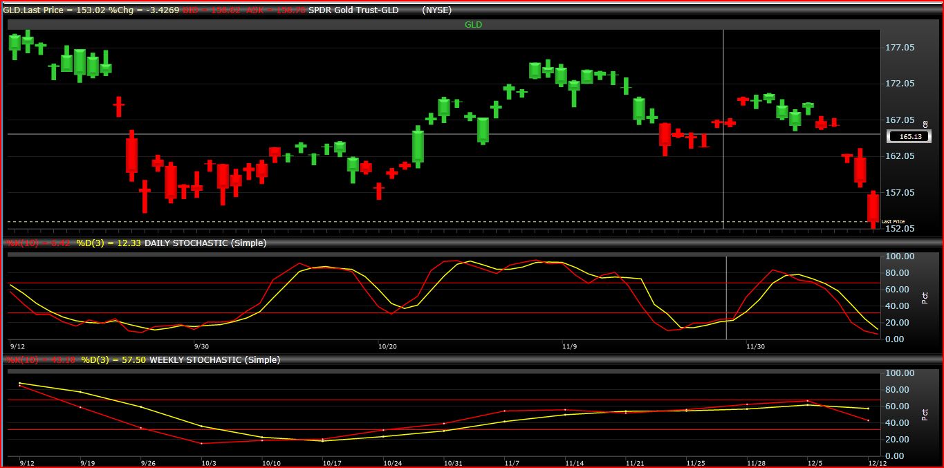Viewport: 944px width, 468px height.
Task: Click the (NYSE) exchange label
Action: click(x=438, y=10)
